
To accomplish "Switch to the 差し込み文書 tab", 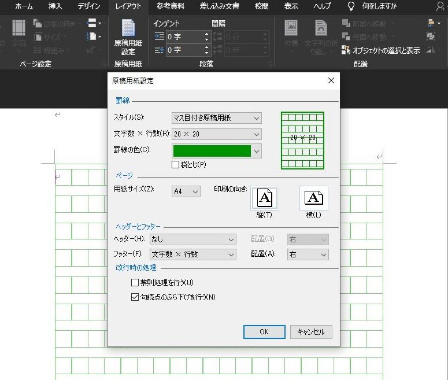I will [x=220, y=6].
